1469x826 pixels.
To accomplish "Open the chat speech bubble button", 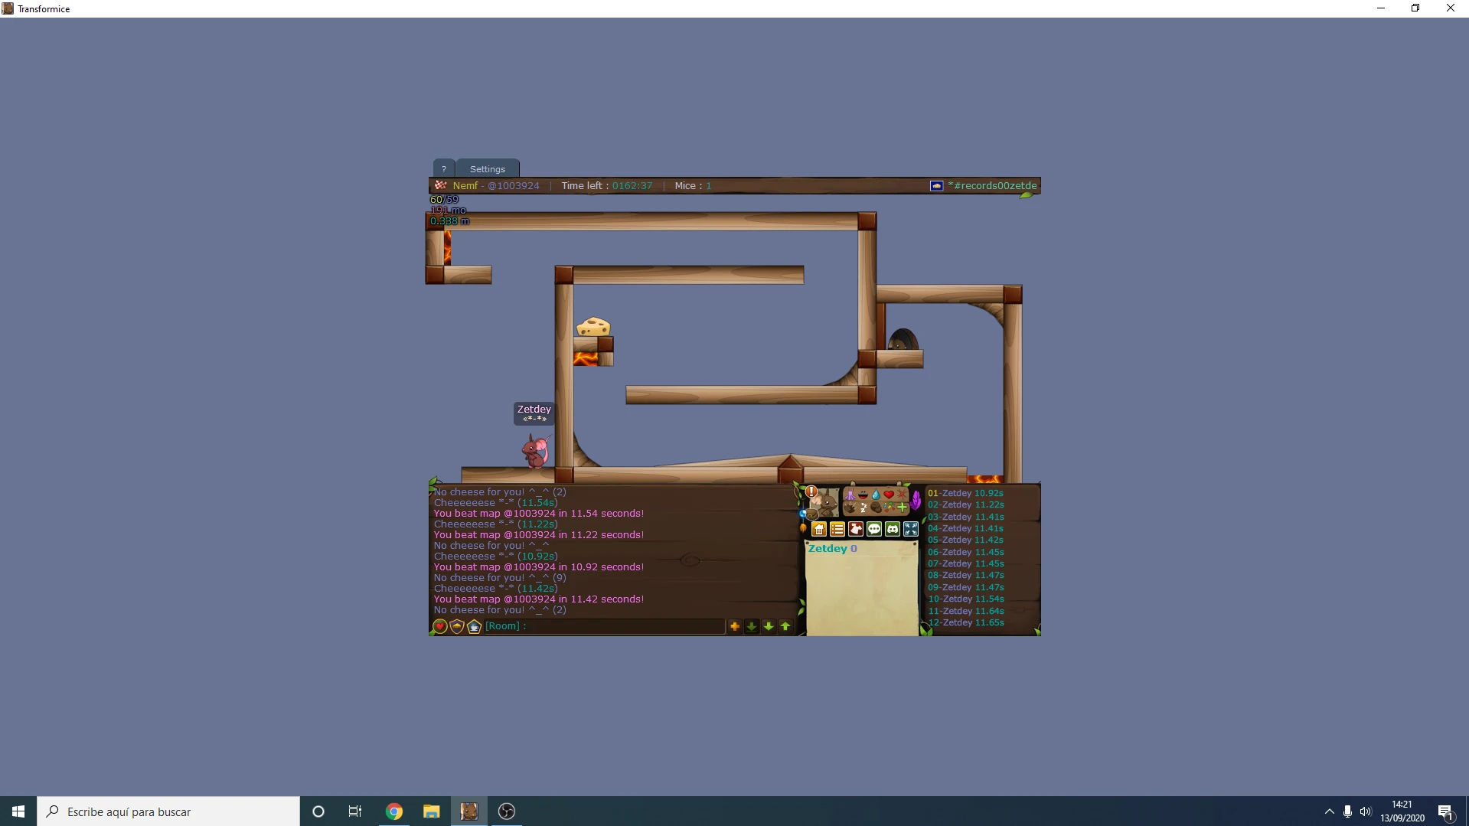I will [x=874, y=529].
